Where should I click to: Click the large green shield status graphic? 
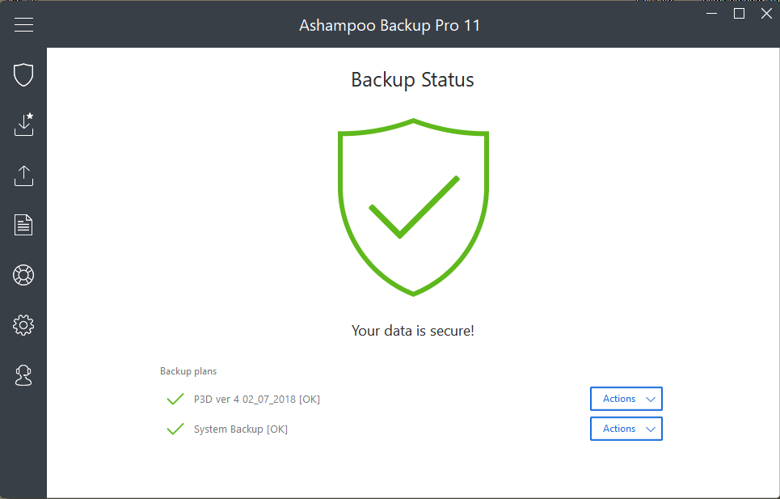click(413, 208)
